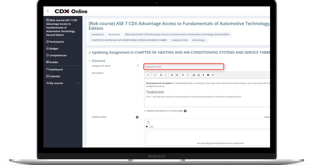The image size is (315, 165).
Task: Expand the My courses sidebar arrow
Action: (78, 83)
